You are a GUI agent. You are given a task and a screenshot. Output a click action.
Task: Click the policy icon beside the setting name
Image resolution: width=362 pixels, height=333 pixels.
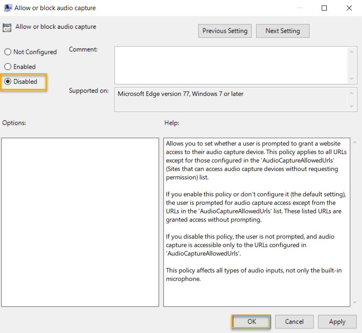coord(7,27)
